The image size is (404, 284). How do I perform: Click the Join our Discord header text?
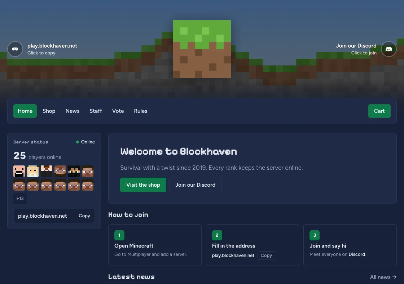356,46
